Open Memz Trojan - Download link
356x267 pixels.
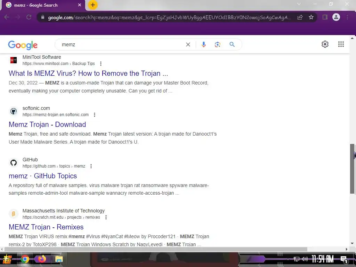pos(47,124)
